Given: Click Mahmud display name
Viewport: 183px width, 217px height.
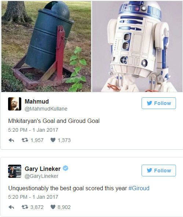Looking at the screenshot, I should [x=37, y=101].
